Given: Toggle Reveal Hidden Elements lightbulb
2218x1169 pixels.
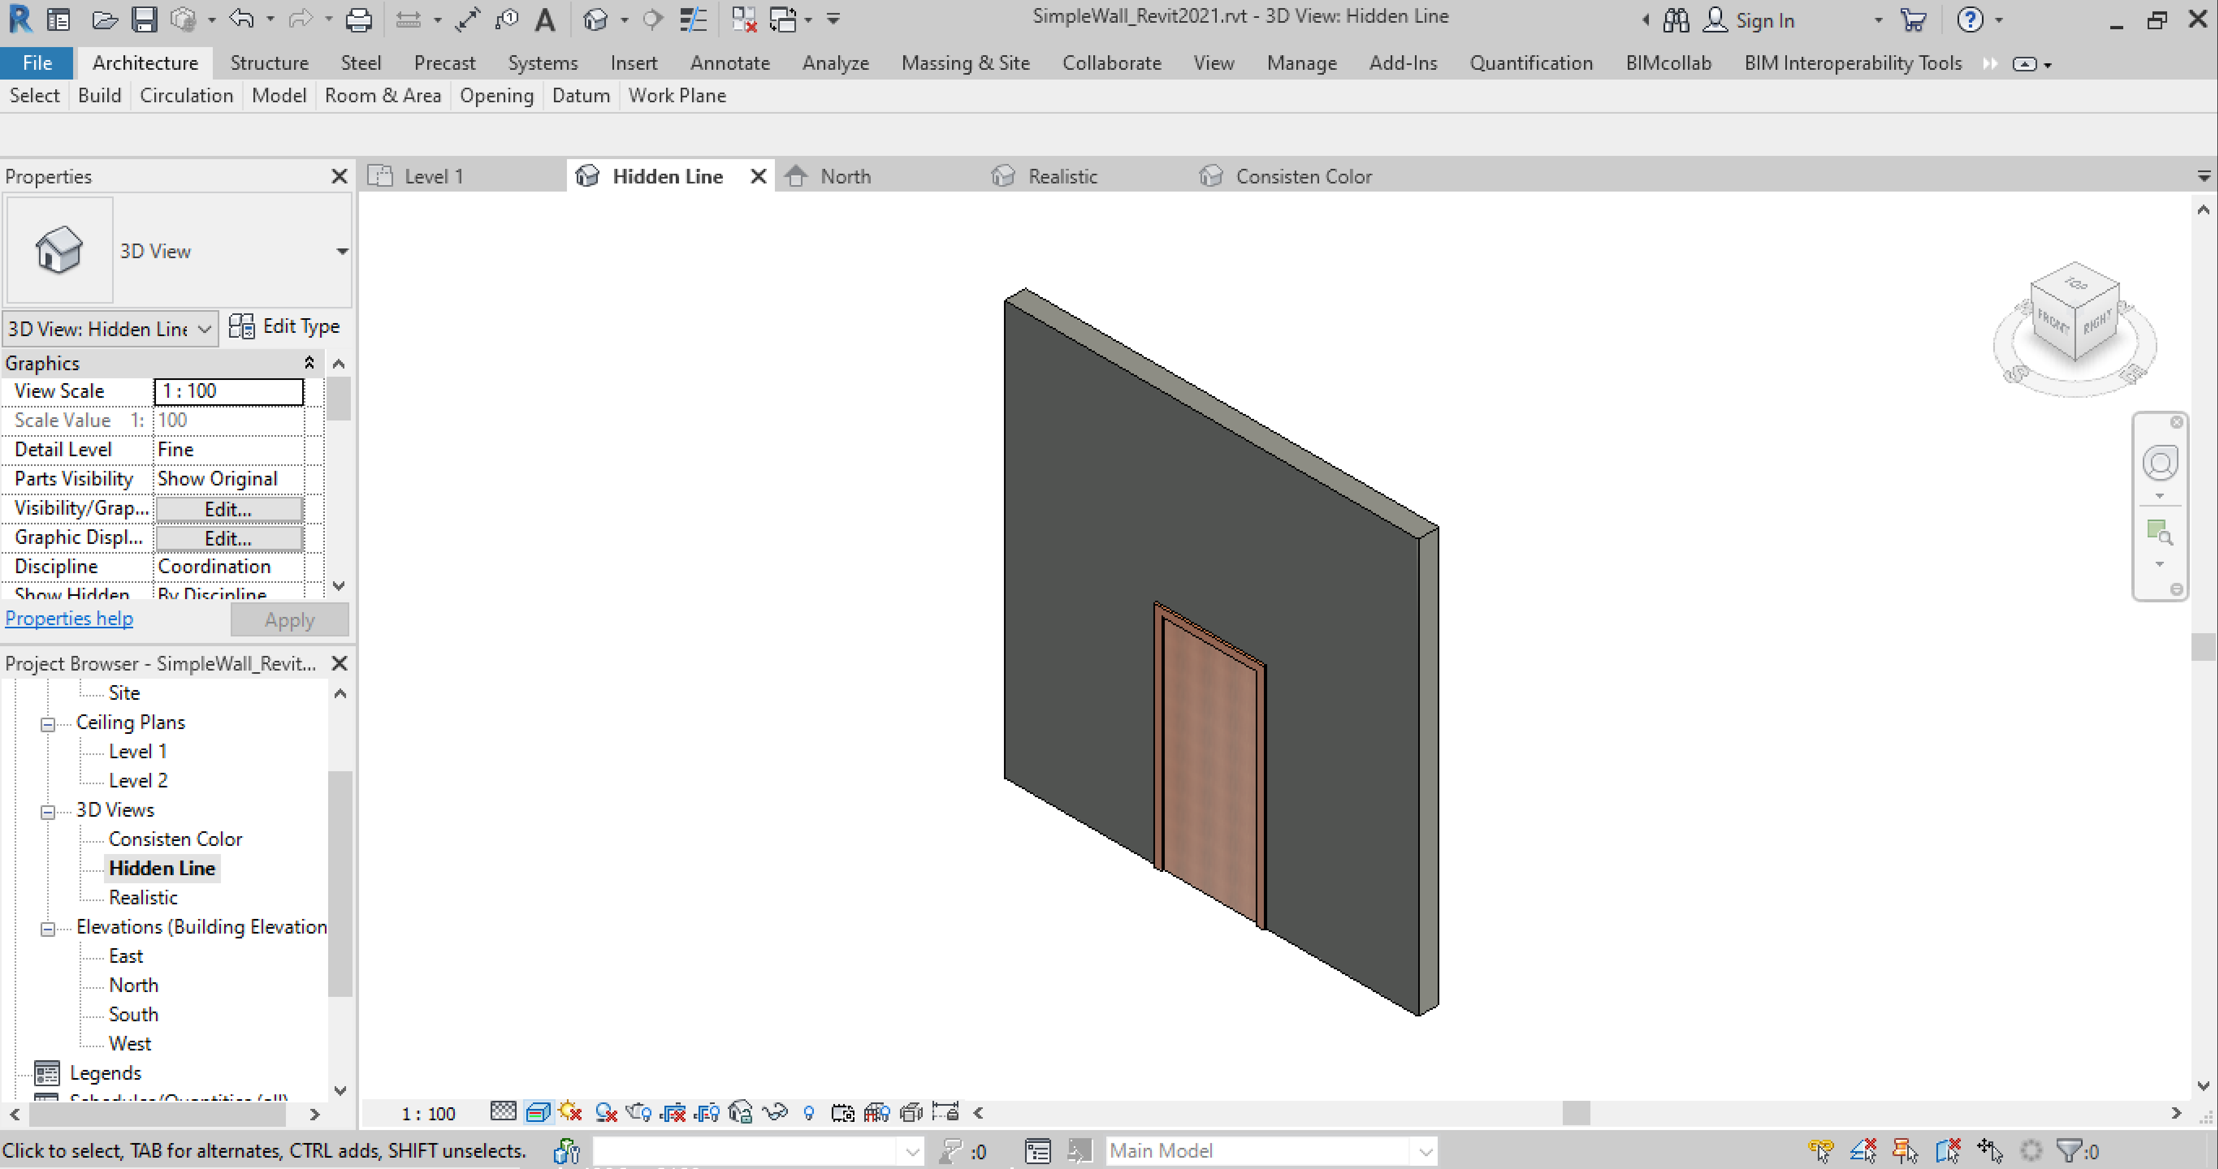Looking at the screenshot, I should pyautogui.click(x=808, y=1112).
